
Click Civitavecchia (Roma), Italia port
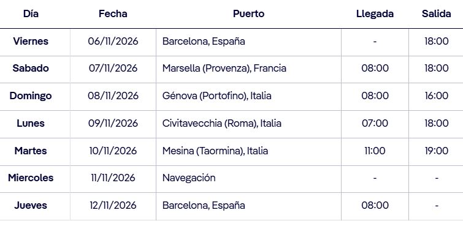coord(221,123)
